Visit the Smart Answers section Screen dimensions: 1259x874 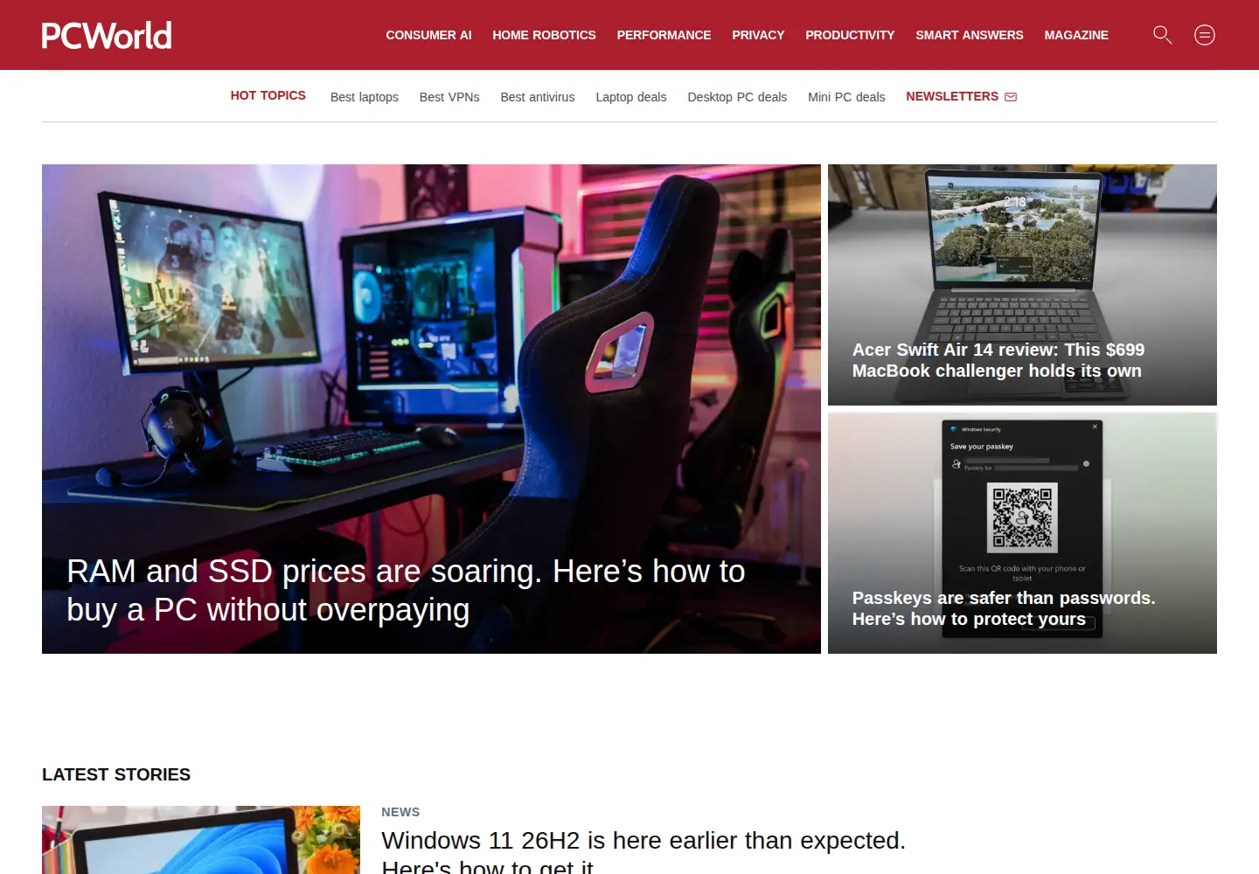tap(970, 35)
